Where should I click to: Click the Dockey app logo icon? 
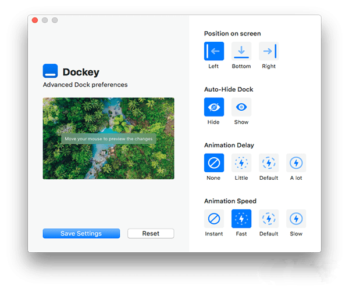tap(50, 71)
